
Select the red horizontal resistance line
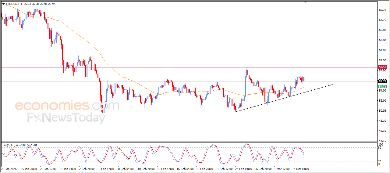click(x=183, y=67)
